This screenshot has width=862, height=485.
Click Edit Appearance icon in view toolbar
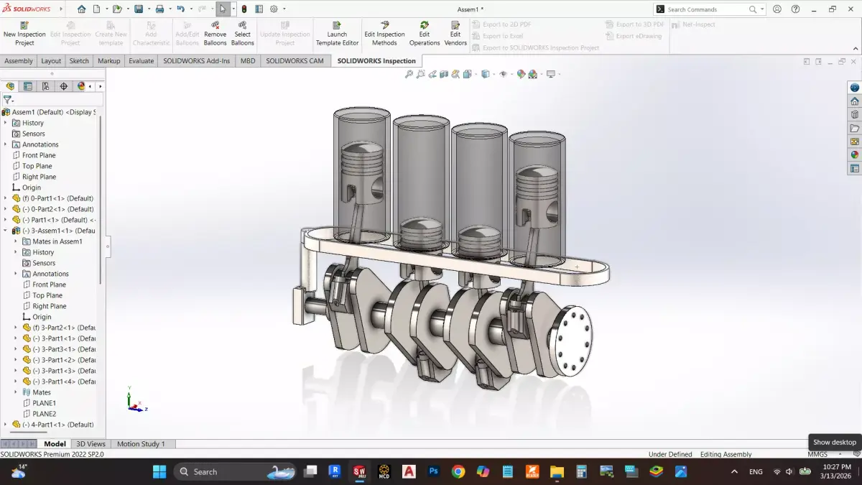(x=522, y=74)
